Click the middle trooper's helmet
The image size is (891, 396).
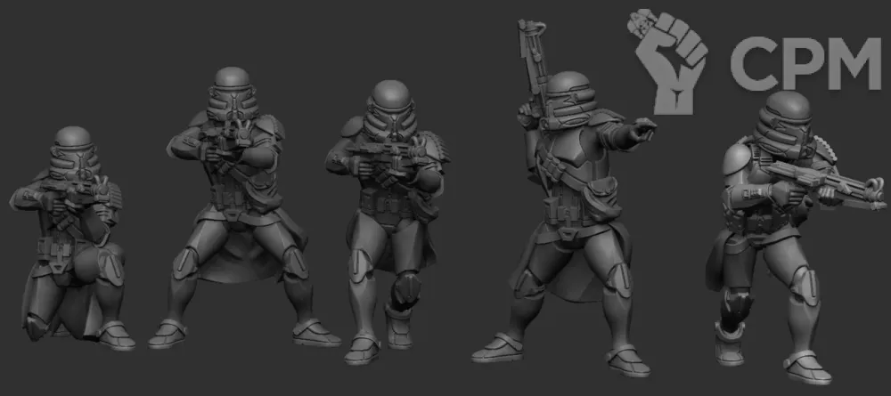pos(391,105)
